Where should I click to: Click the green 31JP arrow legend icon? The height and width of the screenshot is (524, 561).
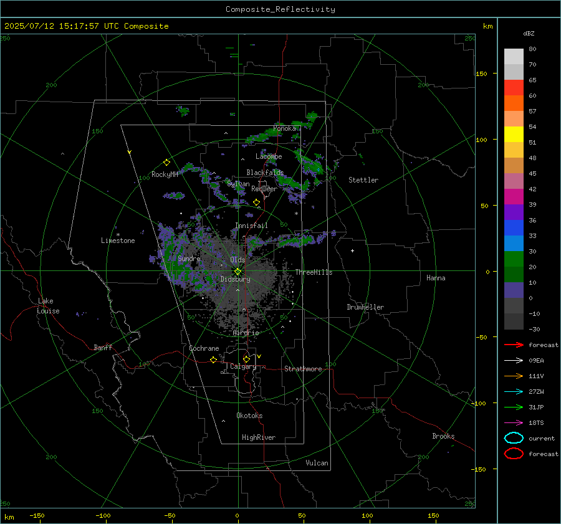pyautogui.click(x=514, y=407)
